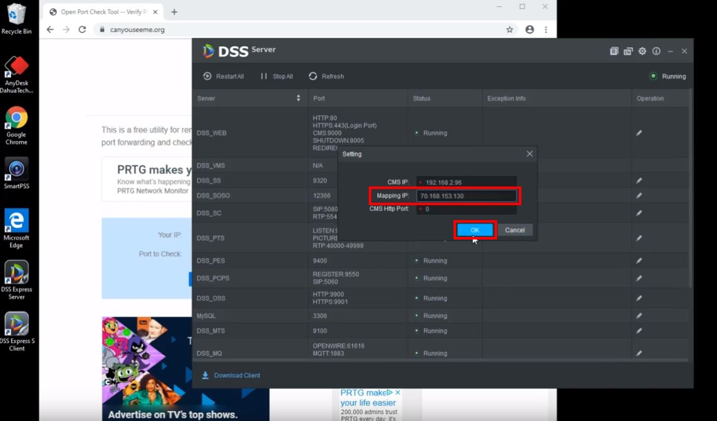
Task: Click the Mapping IP input field
Action: [467, 196]
